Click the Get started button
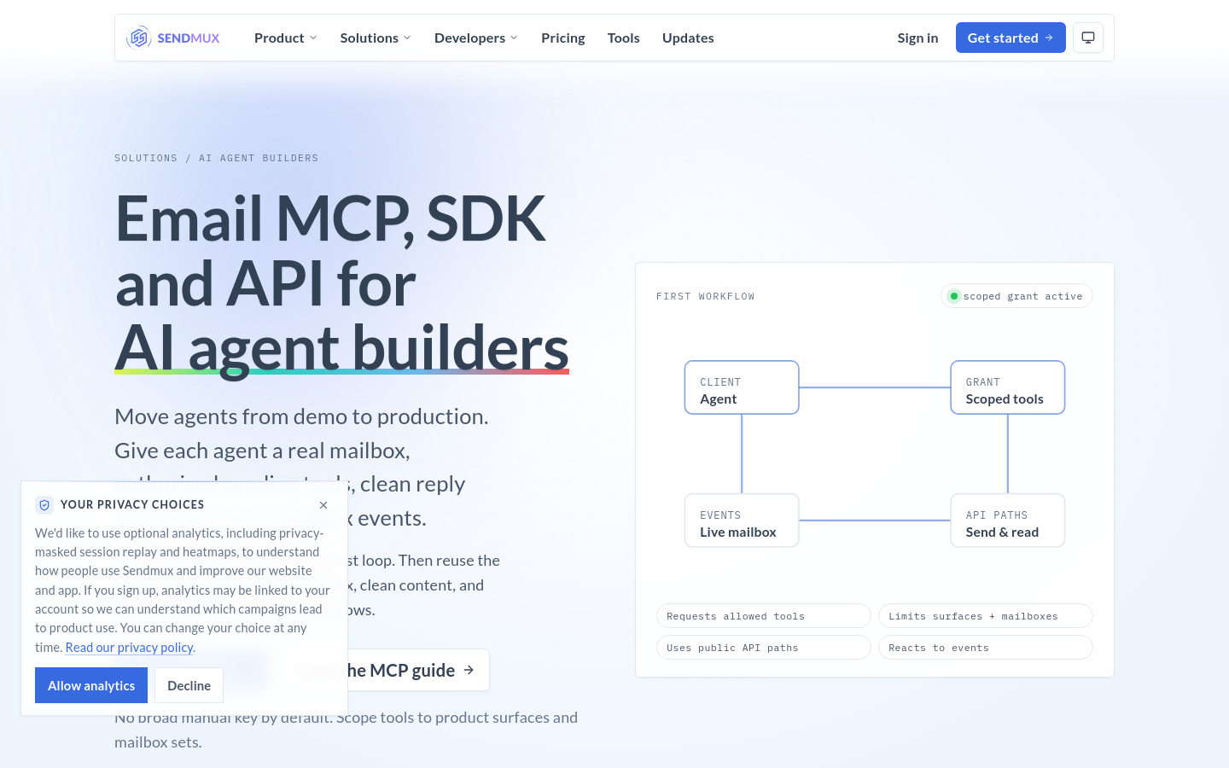Screen dimensions: 1229x768 coord(1011,38)
